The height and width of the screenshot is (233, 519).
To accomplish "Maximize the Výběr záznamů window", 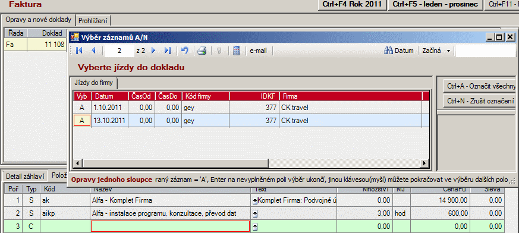I will [499, 37].
